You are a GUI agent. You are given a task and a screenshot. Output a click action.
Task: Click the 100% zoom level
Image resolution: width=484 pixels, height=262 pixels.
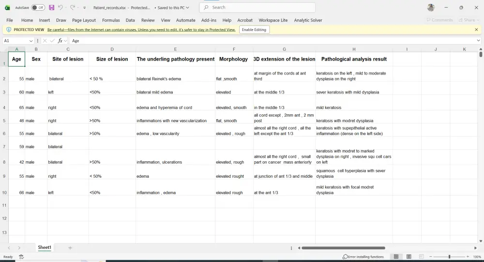(x=477, y=257)
